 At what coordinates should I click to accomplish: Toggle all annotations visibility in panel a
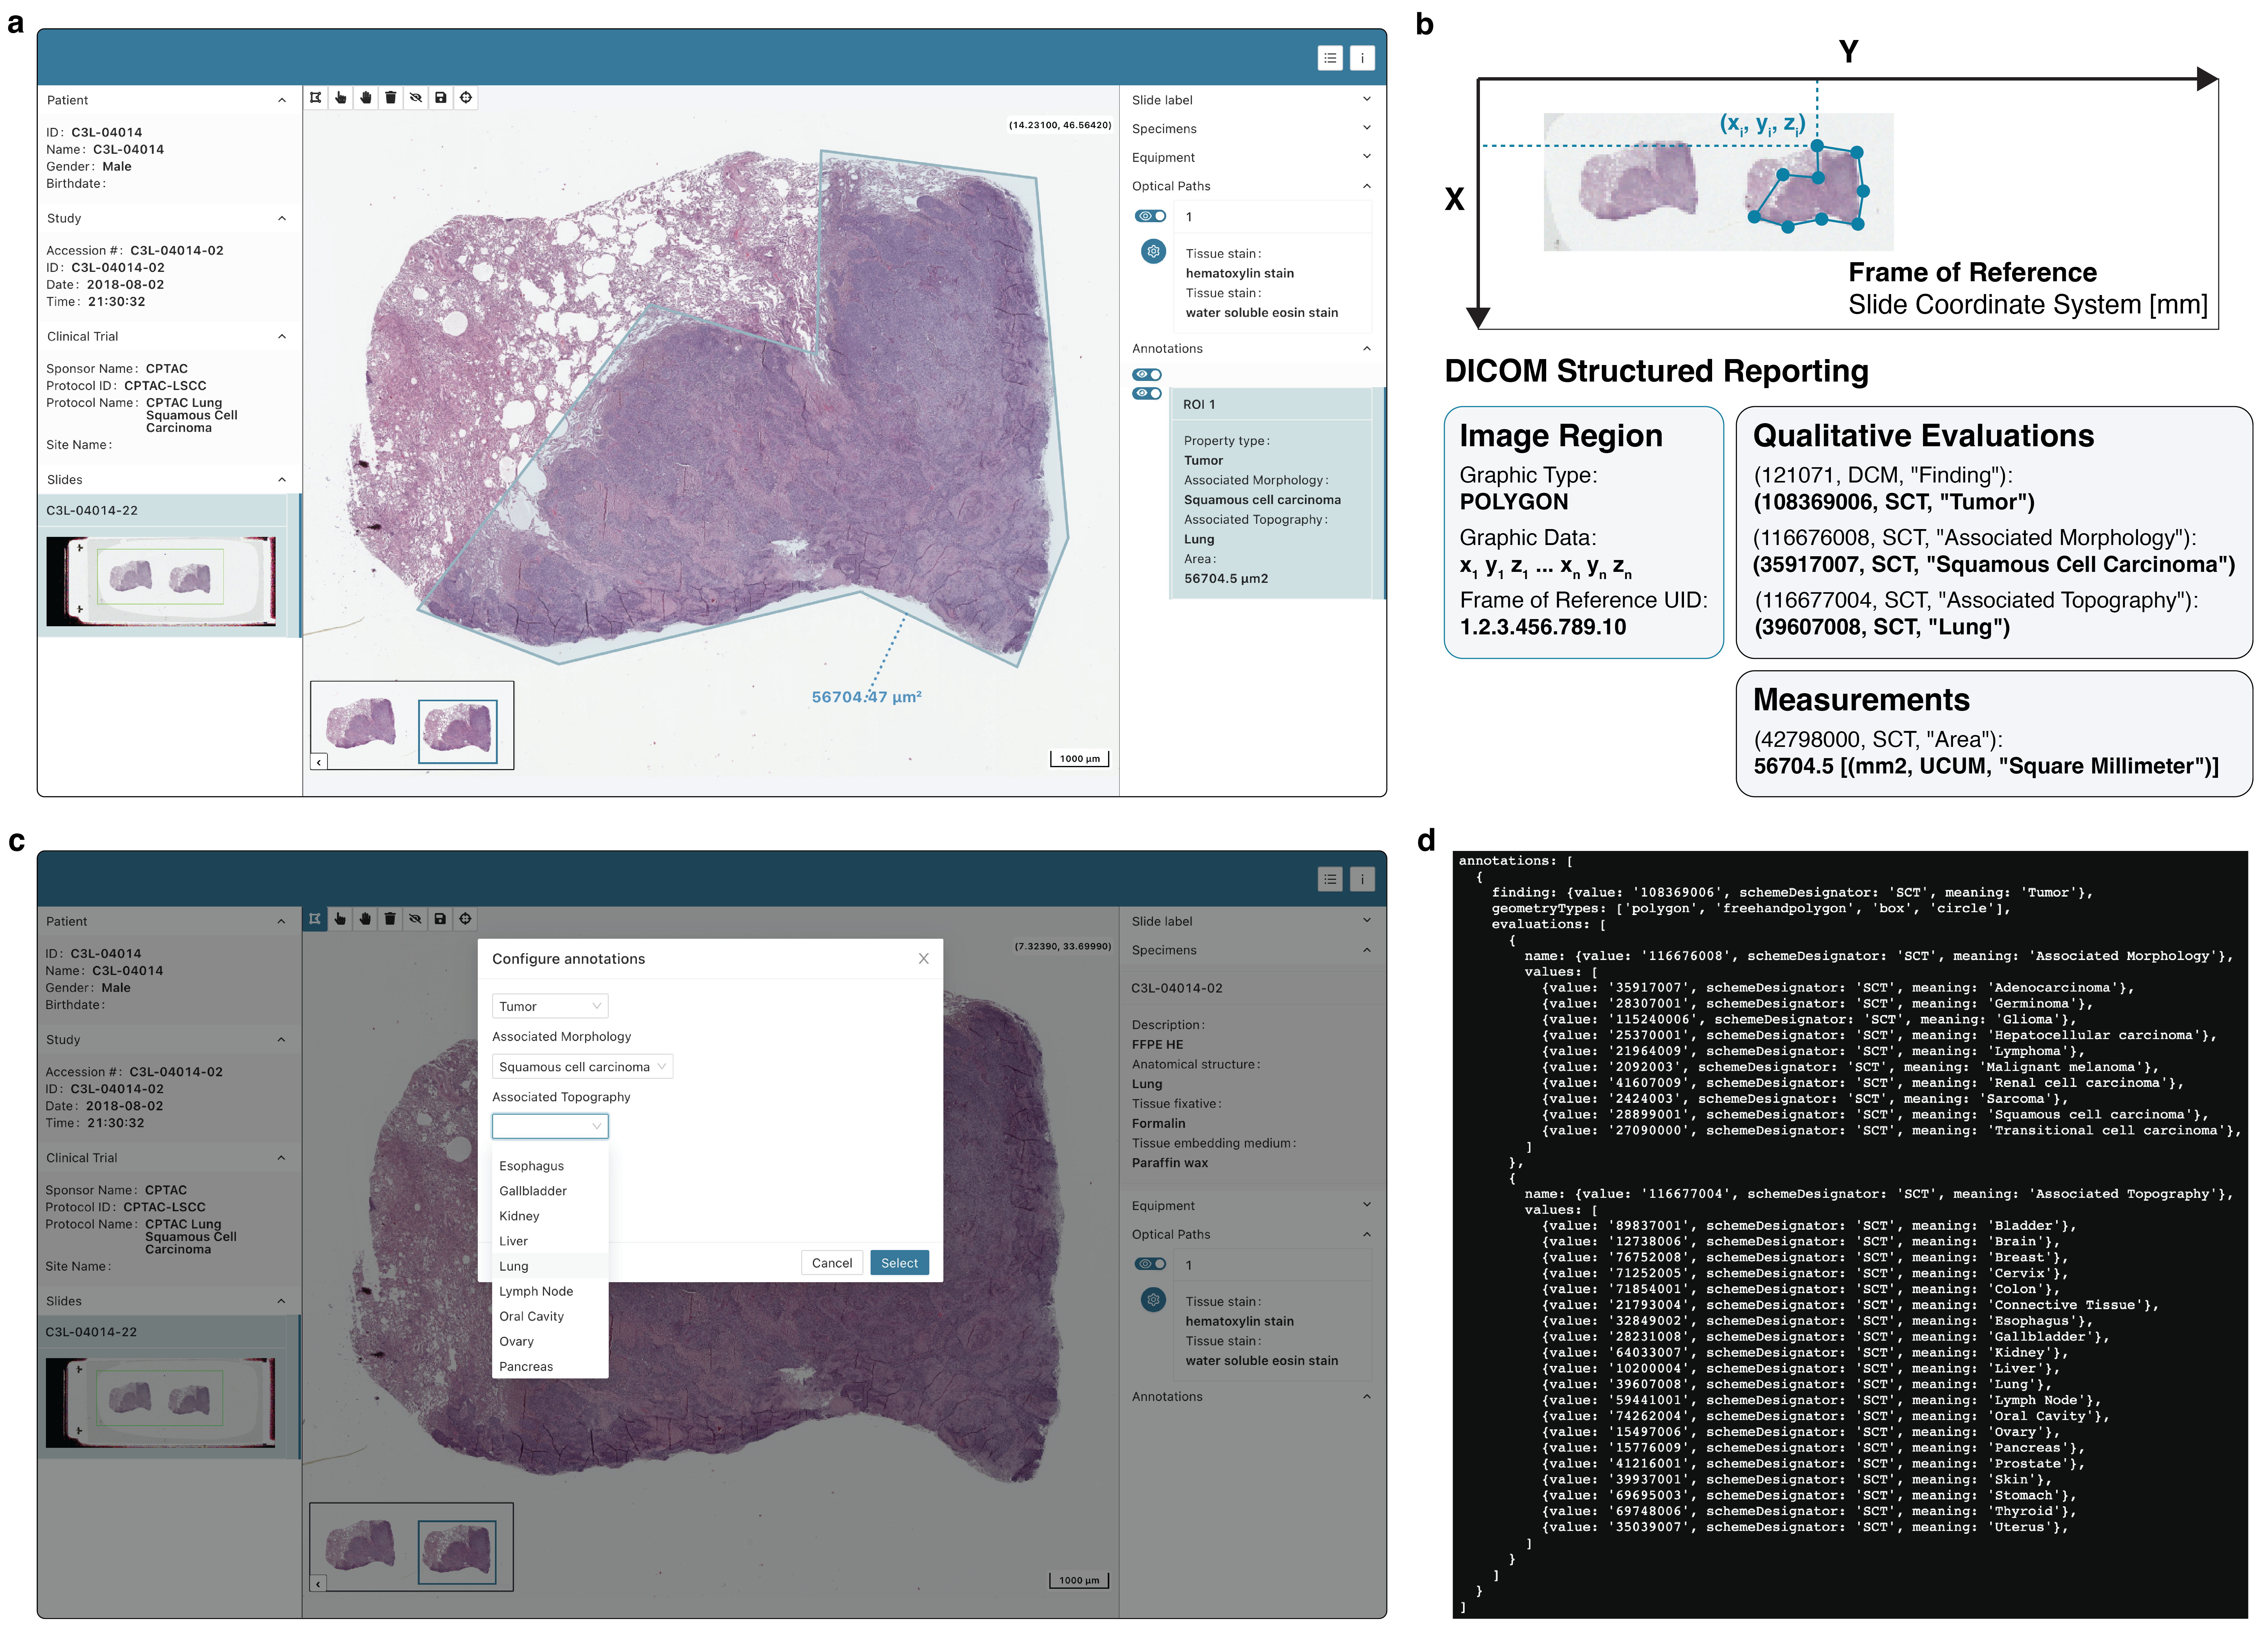(1147, 375)
